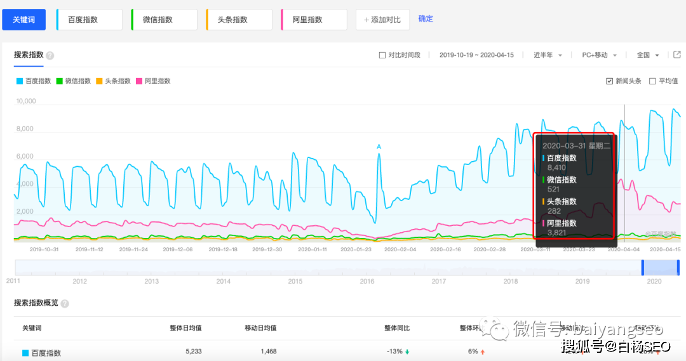This screenshot has width=686, height=361.
Task: Click the selected range in the timeline overview
Action: coord(661,268)
